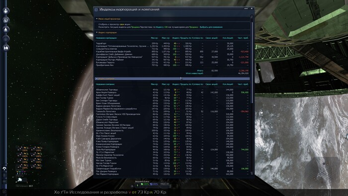This screenshot has height=196, width=348.
Task: Open the pilot personal menu icon
Action: pos(6,10)
